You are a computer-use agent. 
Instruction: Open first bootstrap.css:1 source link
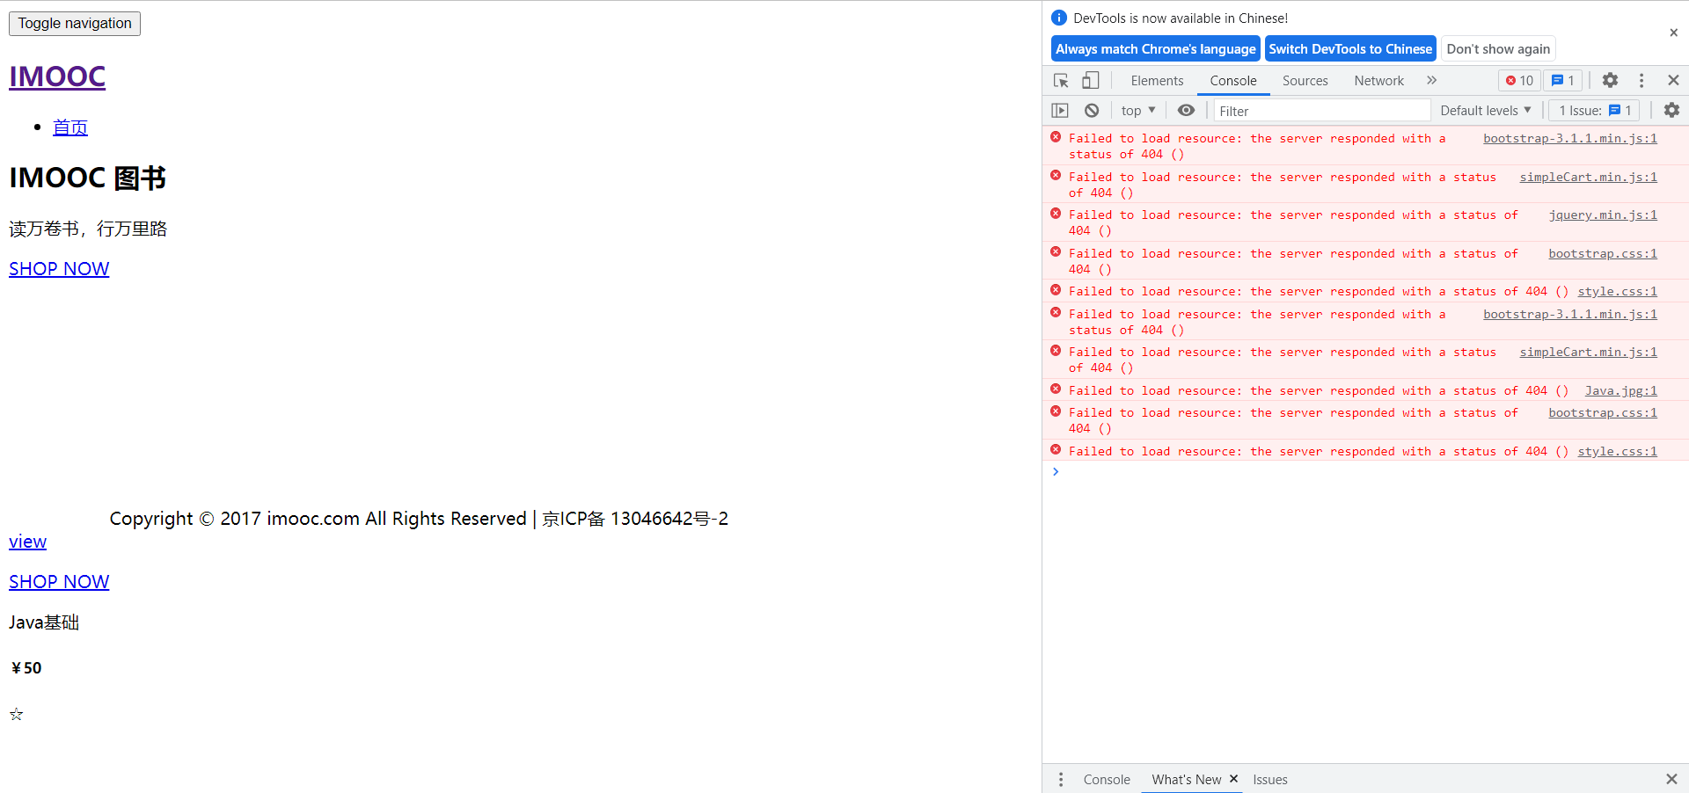click(x=1603, y=253)
